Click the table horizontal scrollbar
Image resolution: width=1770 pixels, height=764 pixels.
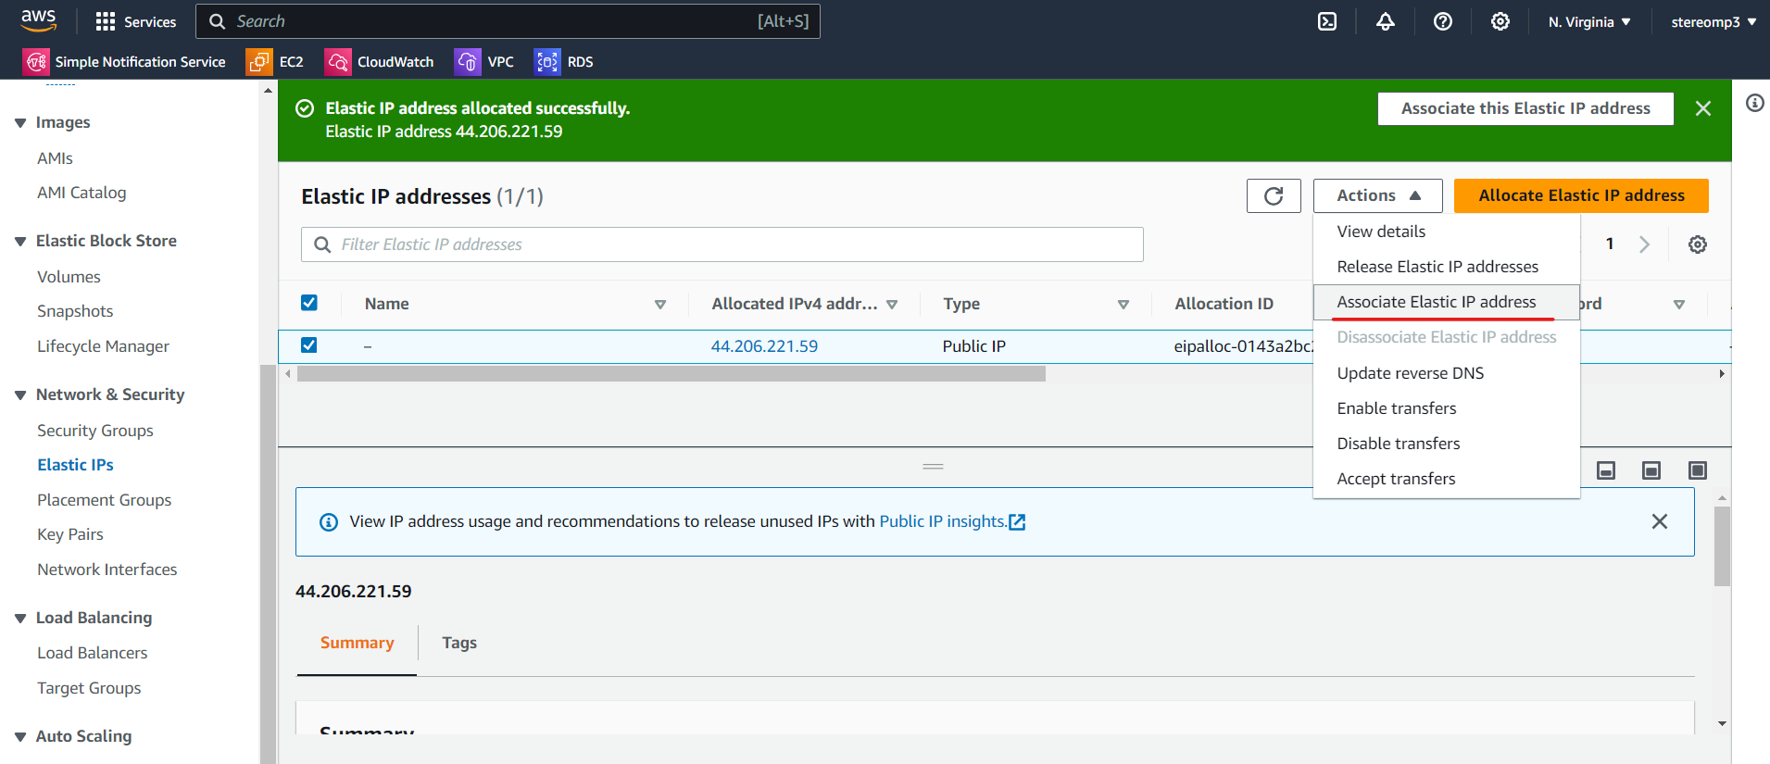click(x=672, y=374)
